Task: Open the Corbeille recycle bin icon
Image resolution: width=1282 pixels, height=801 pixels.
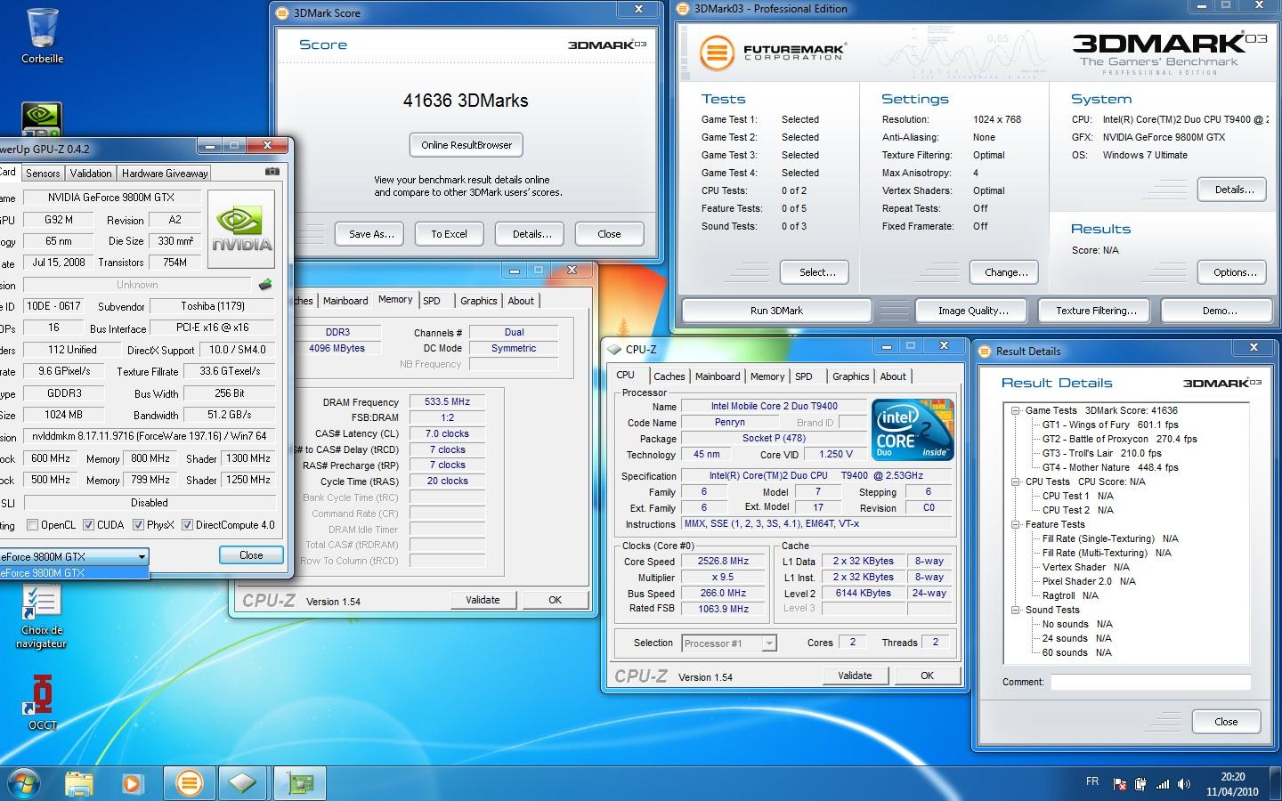Action: click(42, 36)
